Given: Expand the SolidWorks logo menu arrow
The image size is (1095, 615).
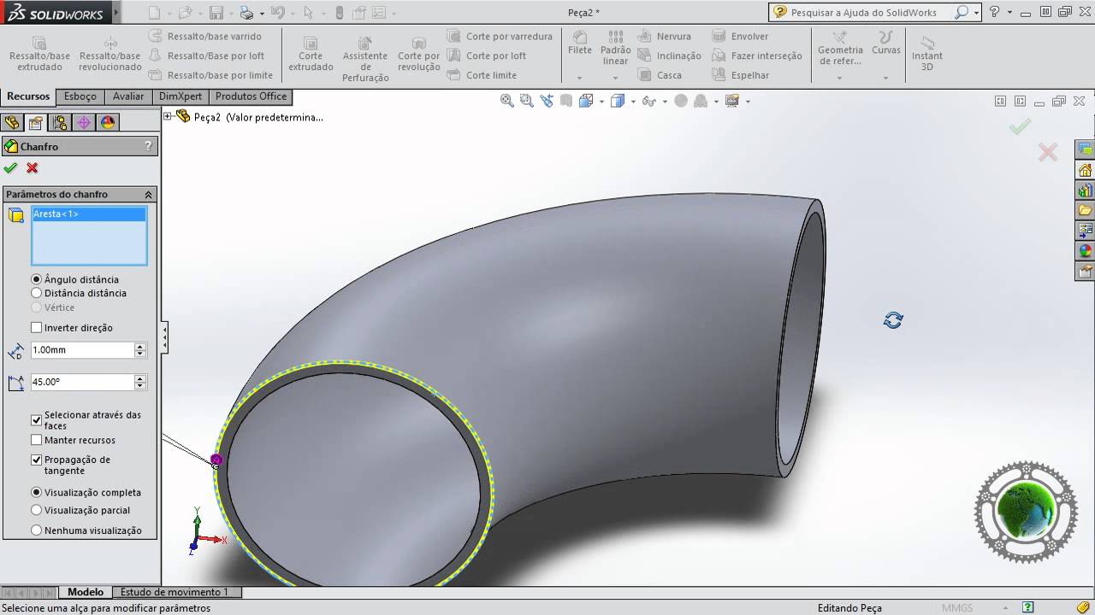Looking at the screenshot, I should point(116,13).
